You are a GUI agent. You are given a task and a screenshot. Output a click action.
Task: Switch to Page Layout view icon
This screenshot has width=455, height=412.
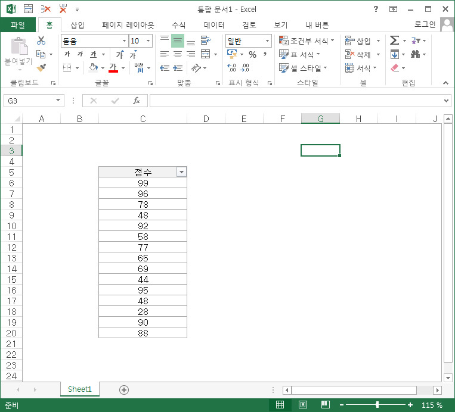[x=303, y=404]
